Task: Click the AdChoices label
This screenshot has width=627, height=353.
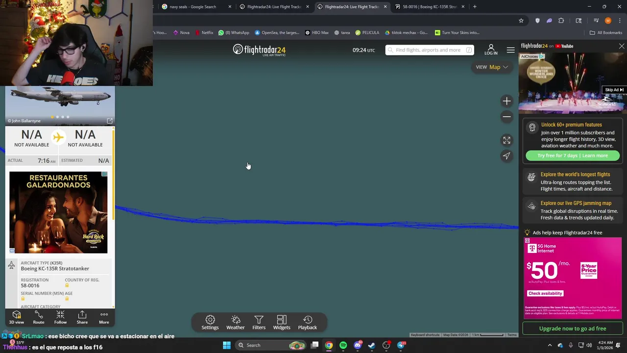Action: 532,56
